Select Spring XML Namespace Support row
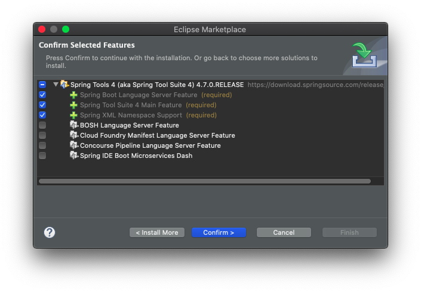 210,115
